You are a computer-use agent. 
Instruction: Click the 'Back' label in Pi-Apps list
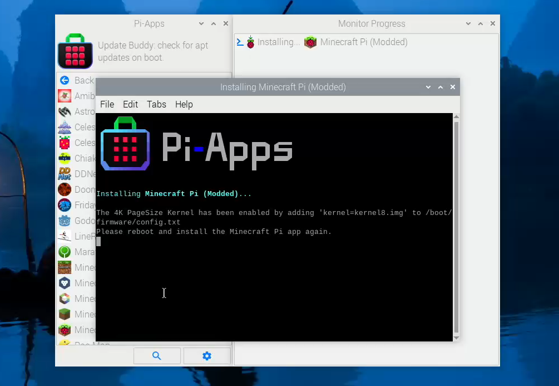tap(85, 80)
